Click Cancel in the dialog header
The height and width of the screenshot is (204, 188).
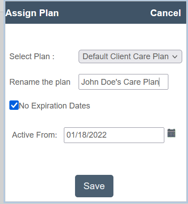point(166,13)
